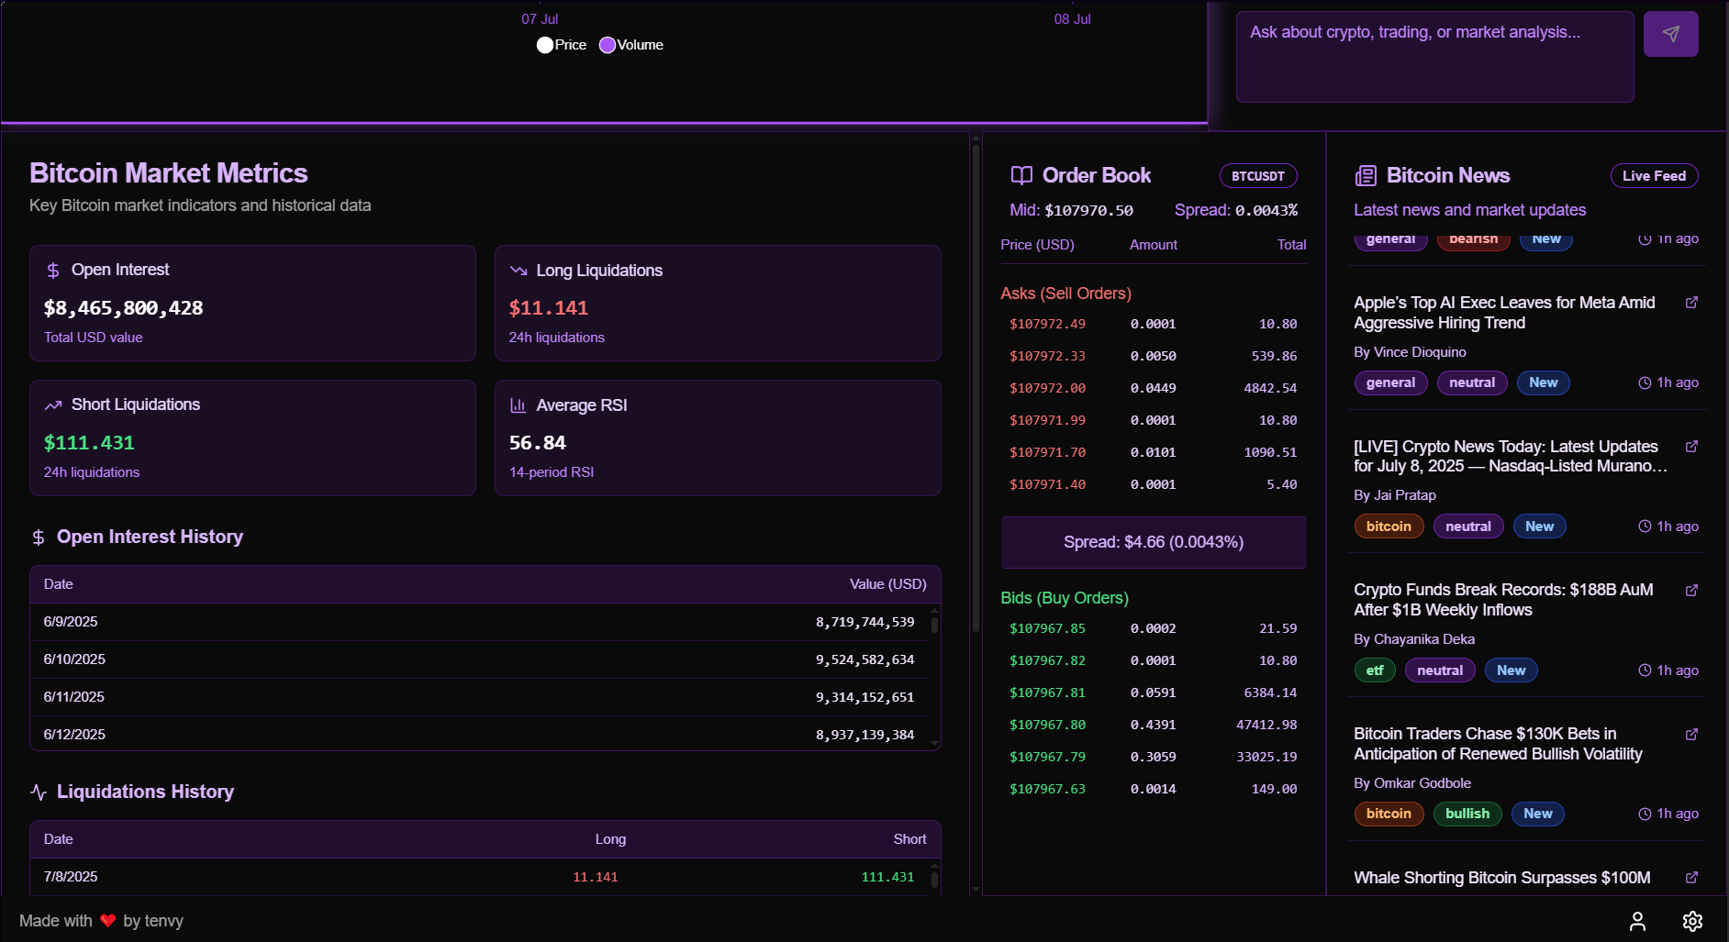Click the Liquidations History table scrollbar
The width and height of the screenshot is (1729, 942).
pos(934,879)
